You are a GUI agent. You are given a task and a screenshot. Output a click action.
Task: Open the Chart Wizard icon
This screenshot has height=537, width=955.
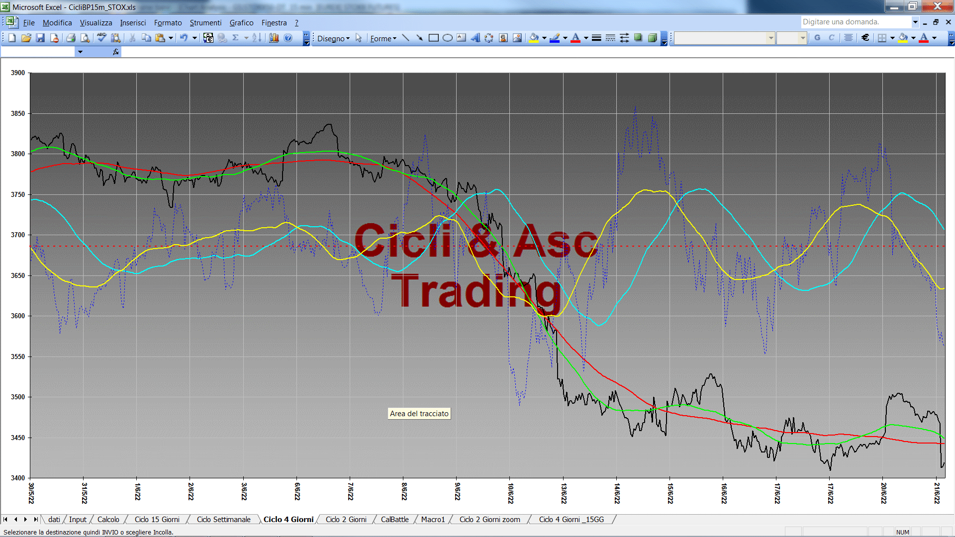274,38
